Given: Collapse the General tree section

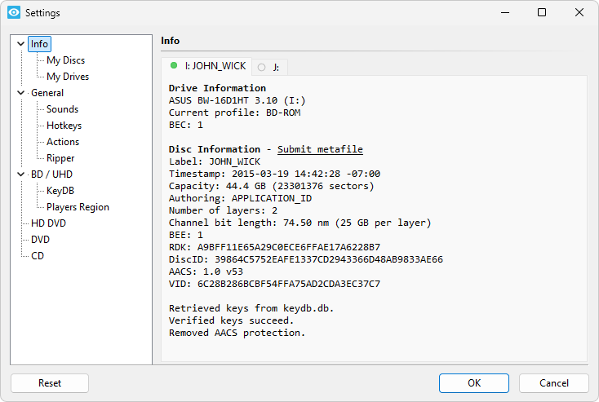Looking at the screenshot, I should click(x=21, y=93).
